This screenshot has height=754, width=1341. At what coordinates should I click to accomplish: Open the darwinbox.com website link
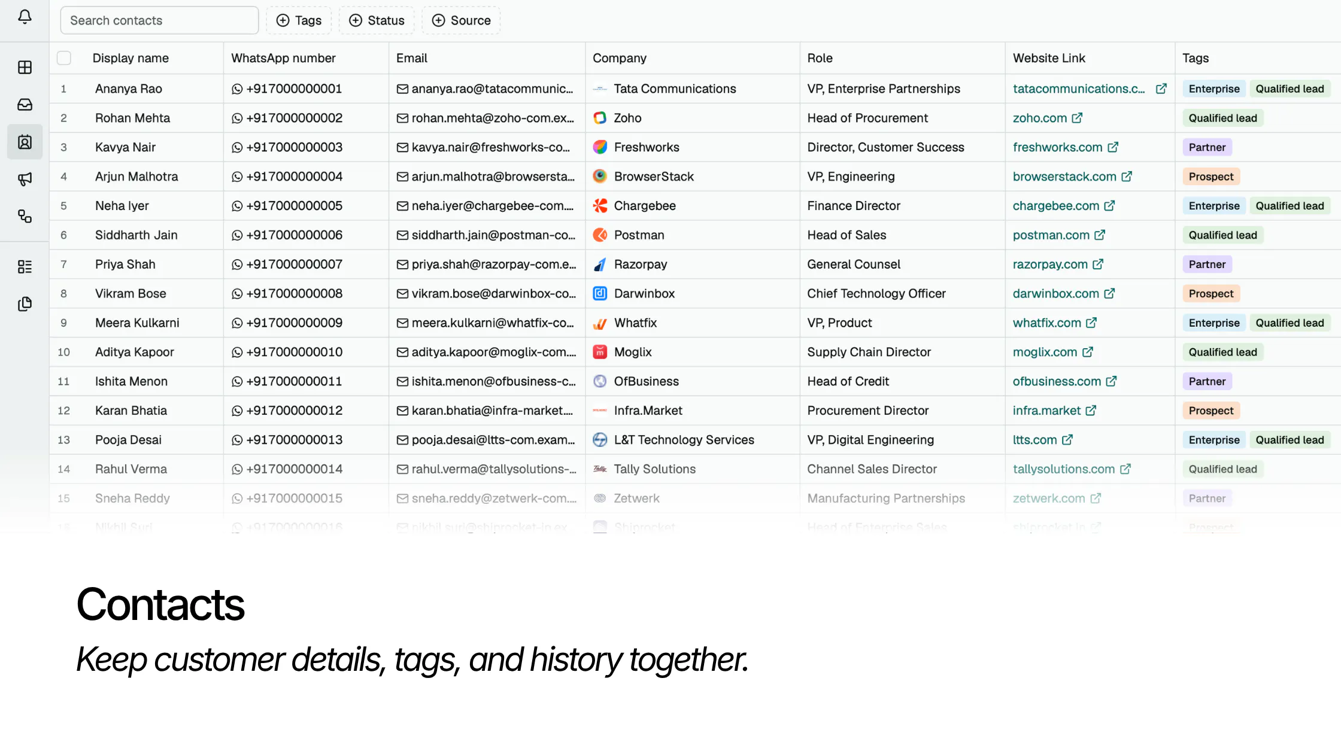click(1056, 294)
